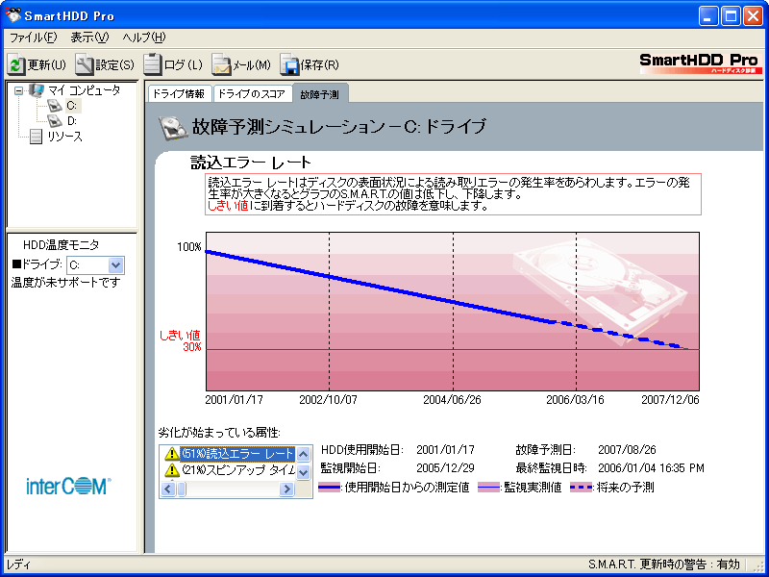The height and width of the screenshot is (577, 769).
Task: Open the ファイル(F) menu
Action: (34, 38)
